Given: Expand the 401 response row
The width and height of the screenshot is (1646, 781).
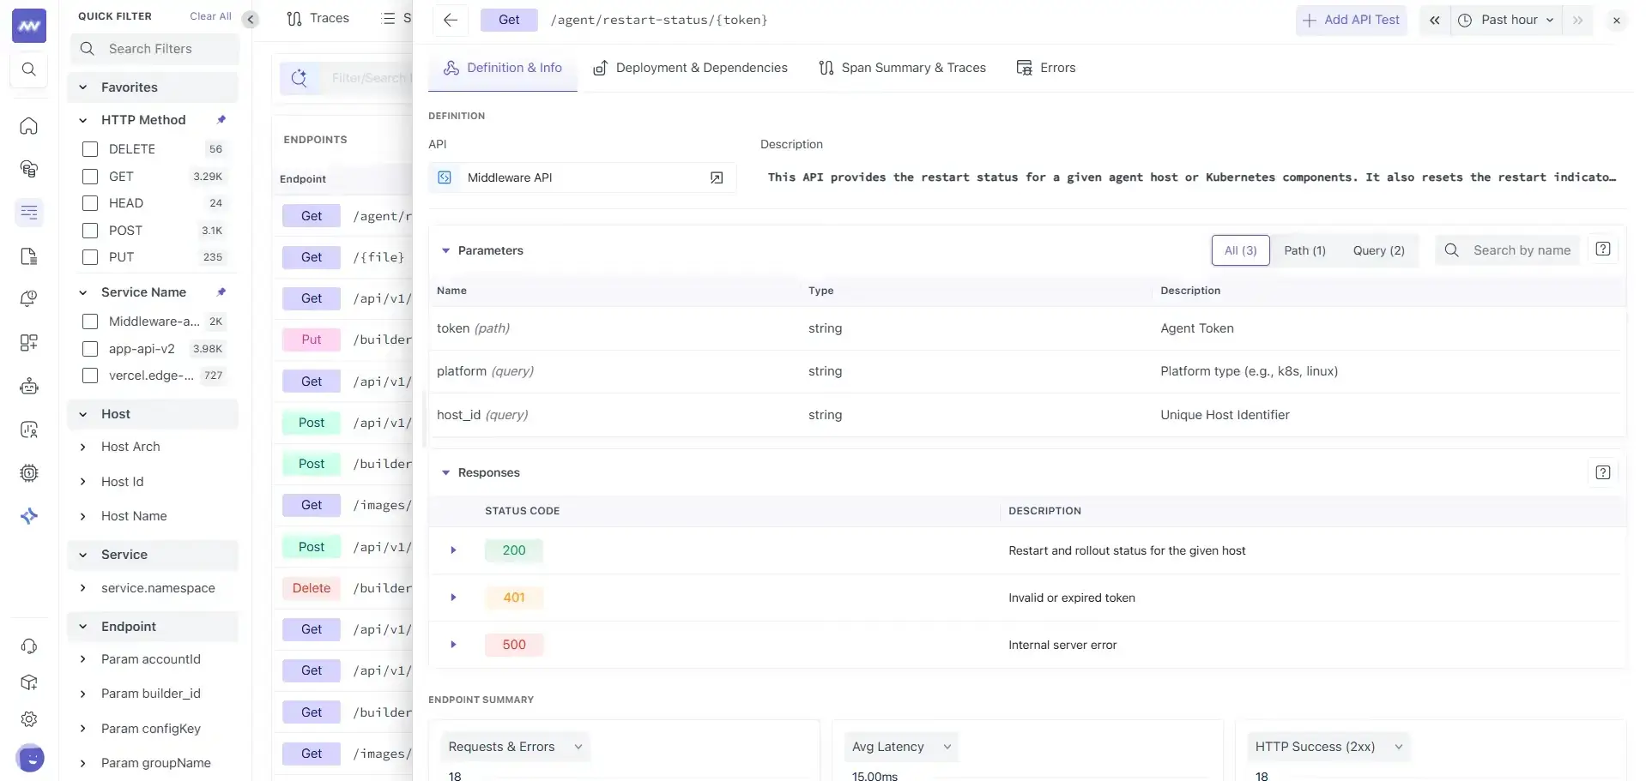Looking at the screenshot, I should coord(453,598).
